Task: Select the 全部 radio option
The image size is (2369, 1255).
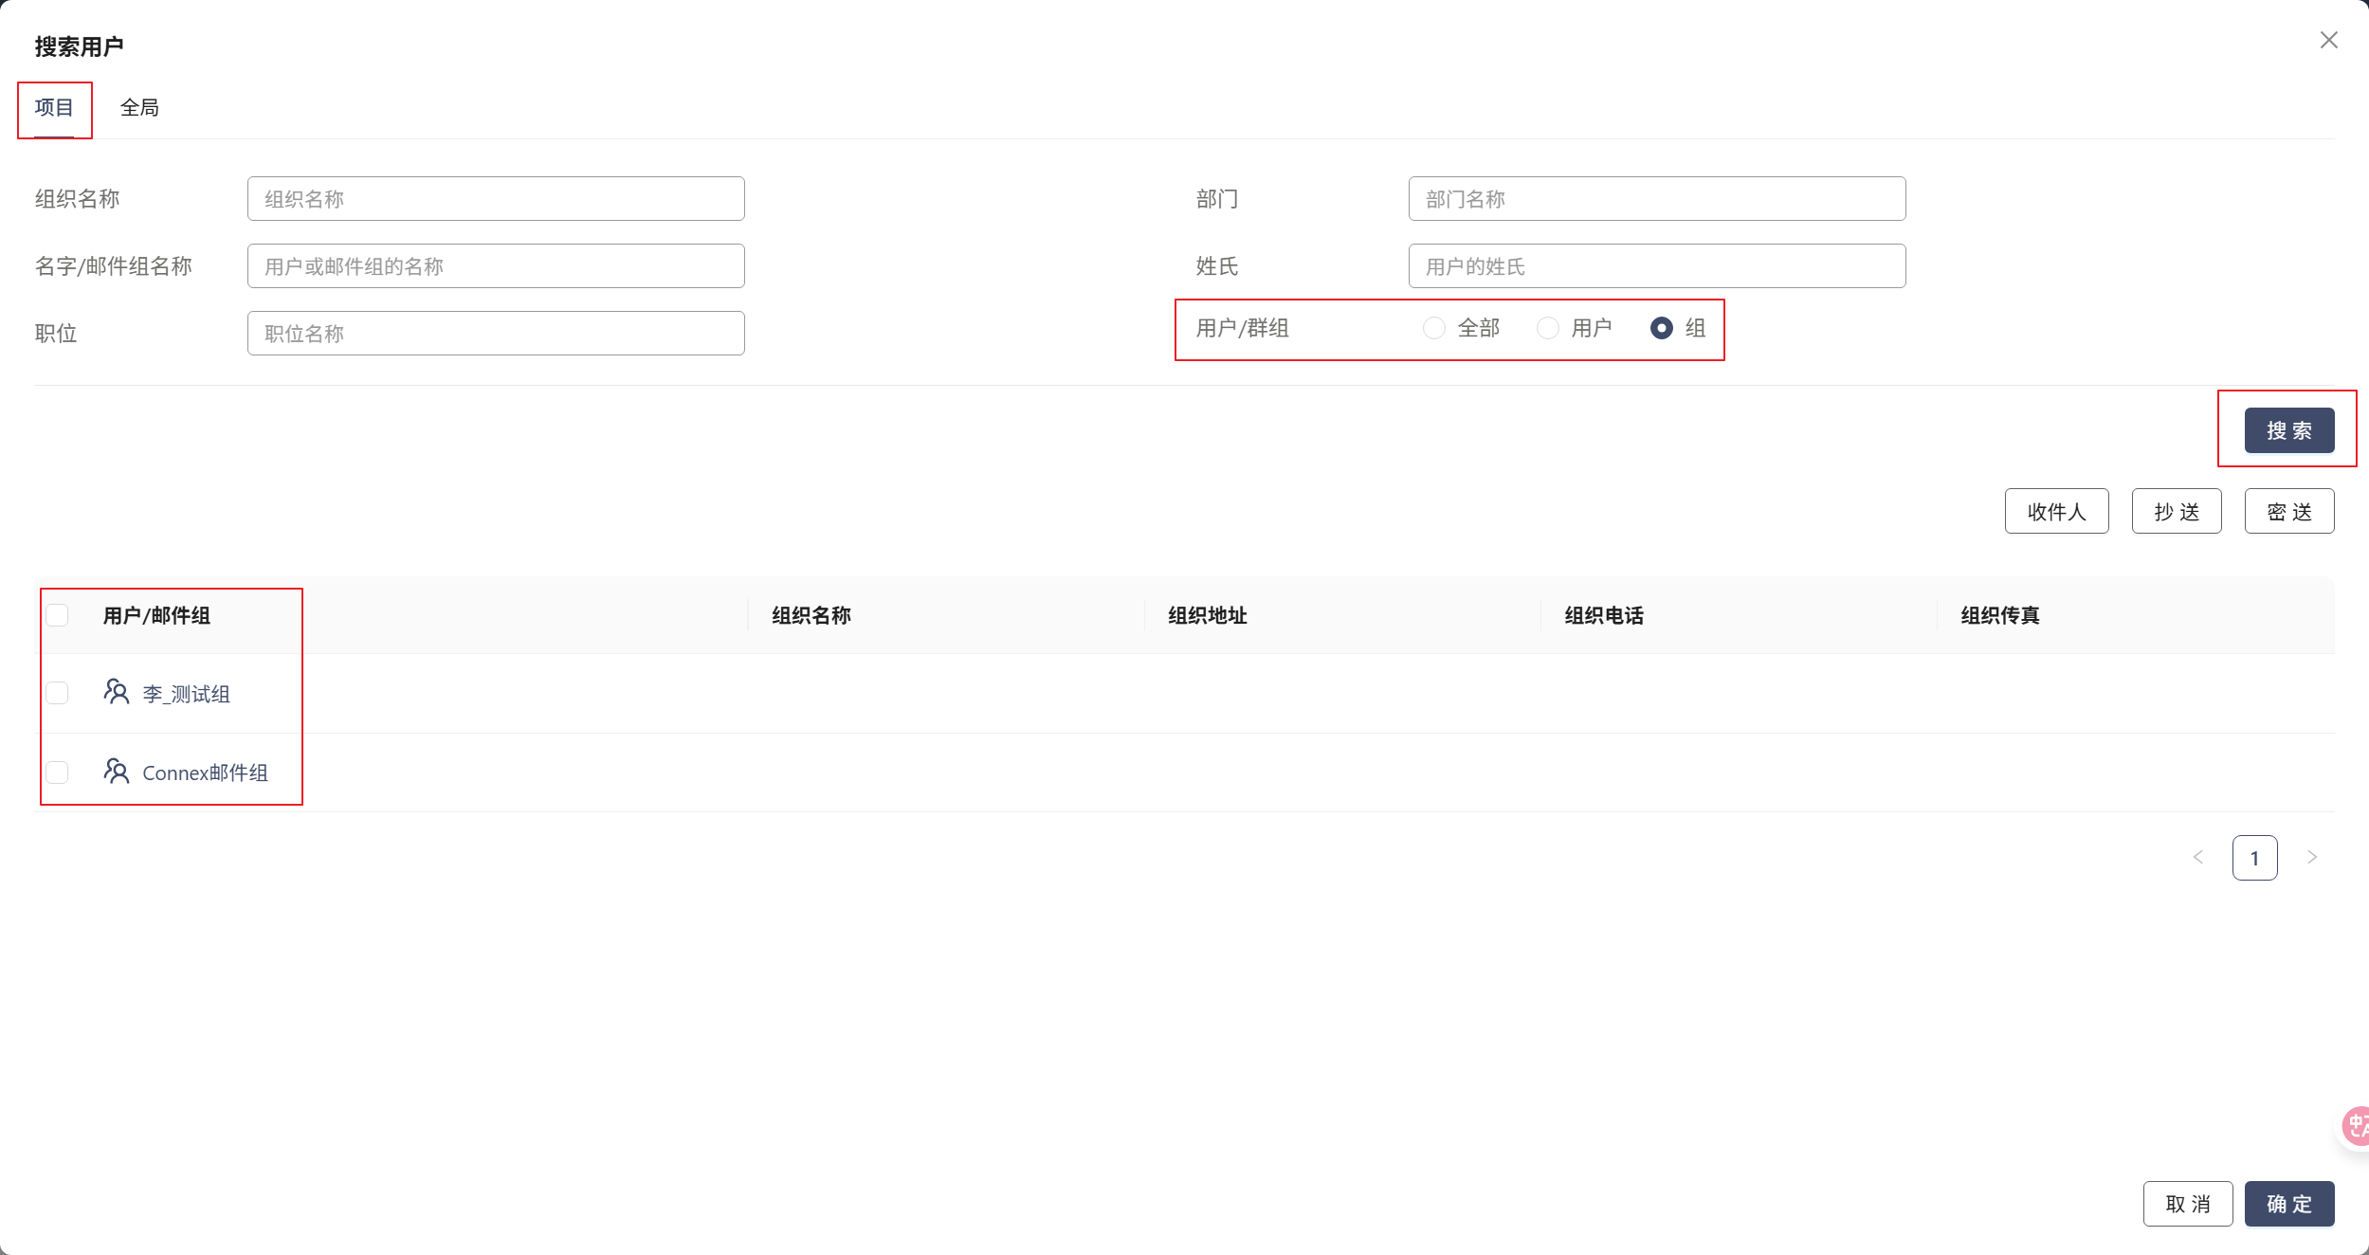Action: pos(1434,328)
